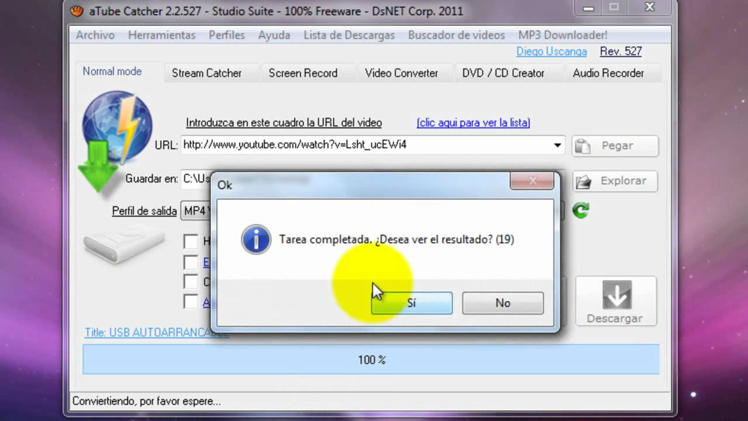The width and height of the screenshot is (748, 421).
Task: Click 'Introduzca en este cuadro la URL' text
Action: tap(284, 123)
